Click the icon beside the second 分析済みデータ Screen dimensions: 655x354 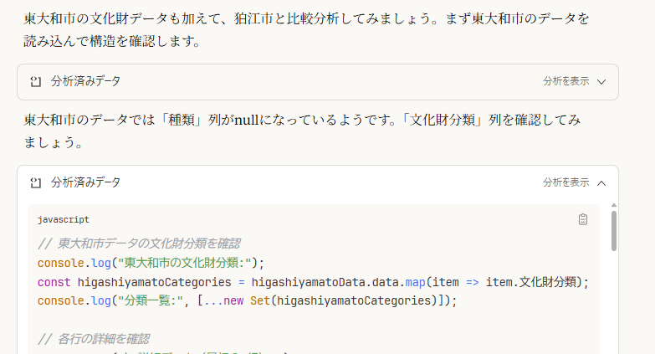(35, 182)
